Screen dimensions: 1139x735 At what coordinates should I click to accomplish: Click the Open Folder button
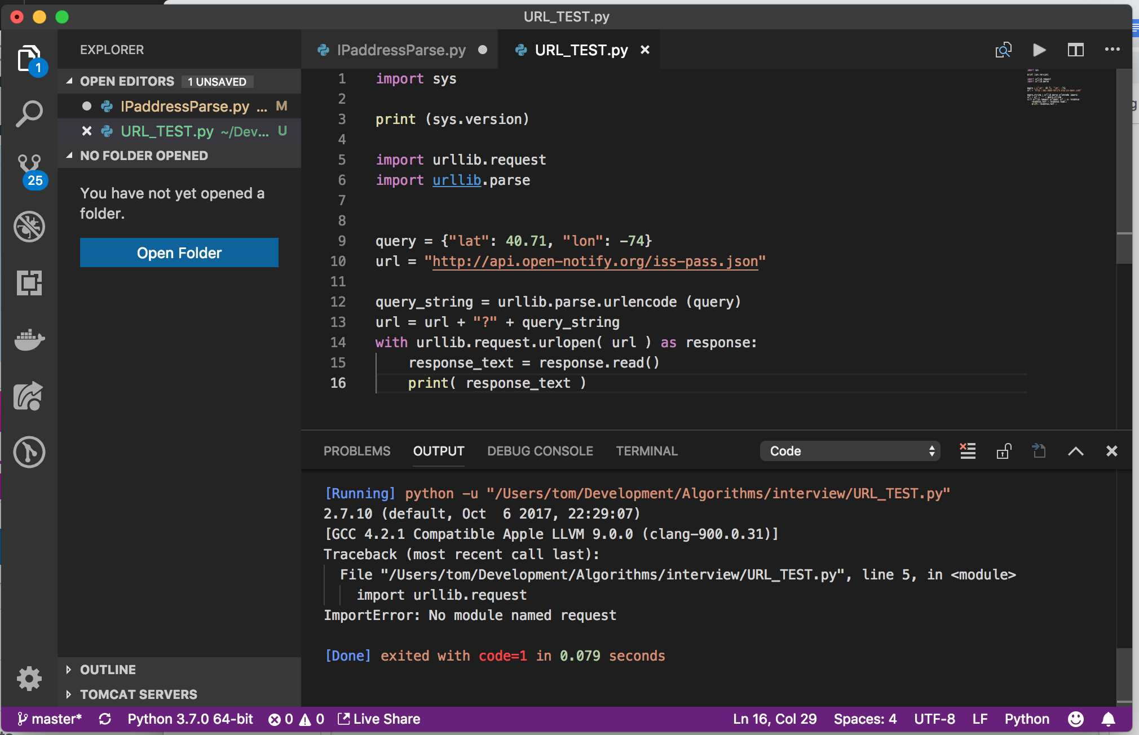179,253
